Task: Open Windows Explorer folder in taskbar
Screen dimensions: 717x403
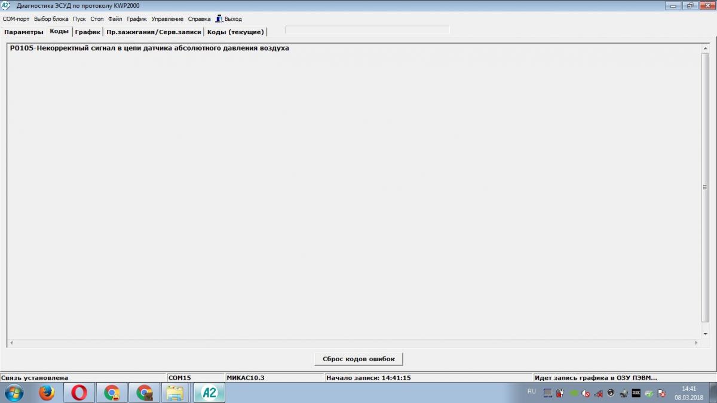Action: coord(175,392)
